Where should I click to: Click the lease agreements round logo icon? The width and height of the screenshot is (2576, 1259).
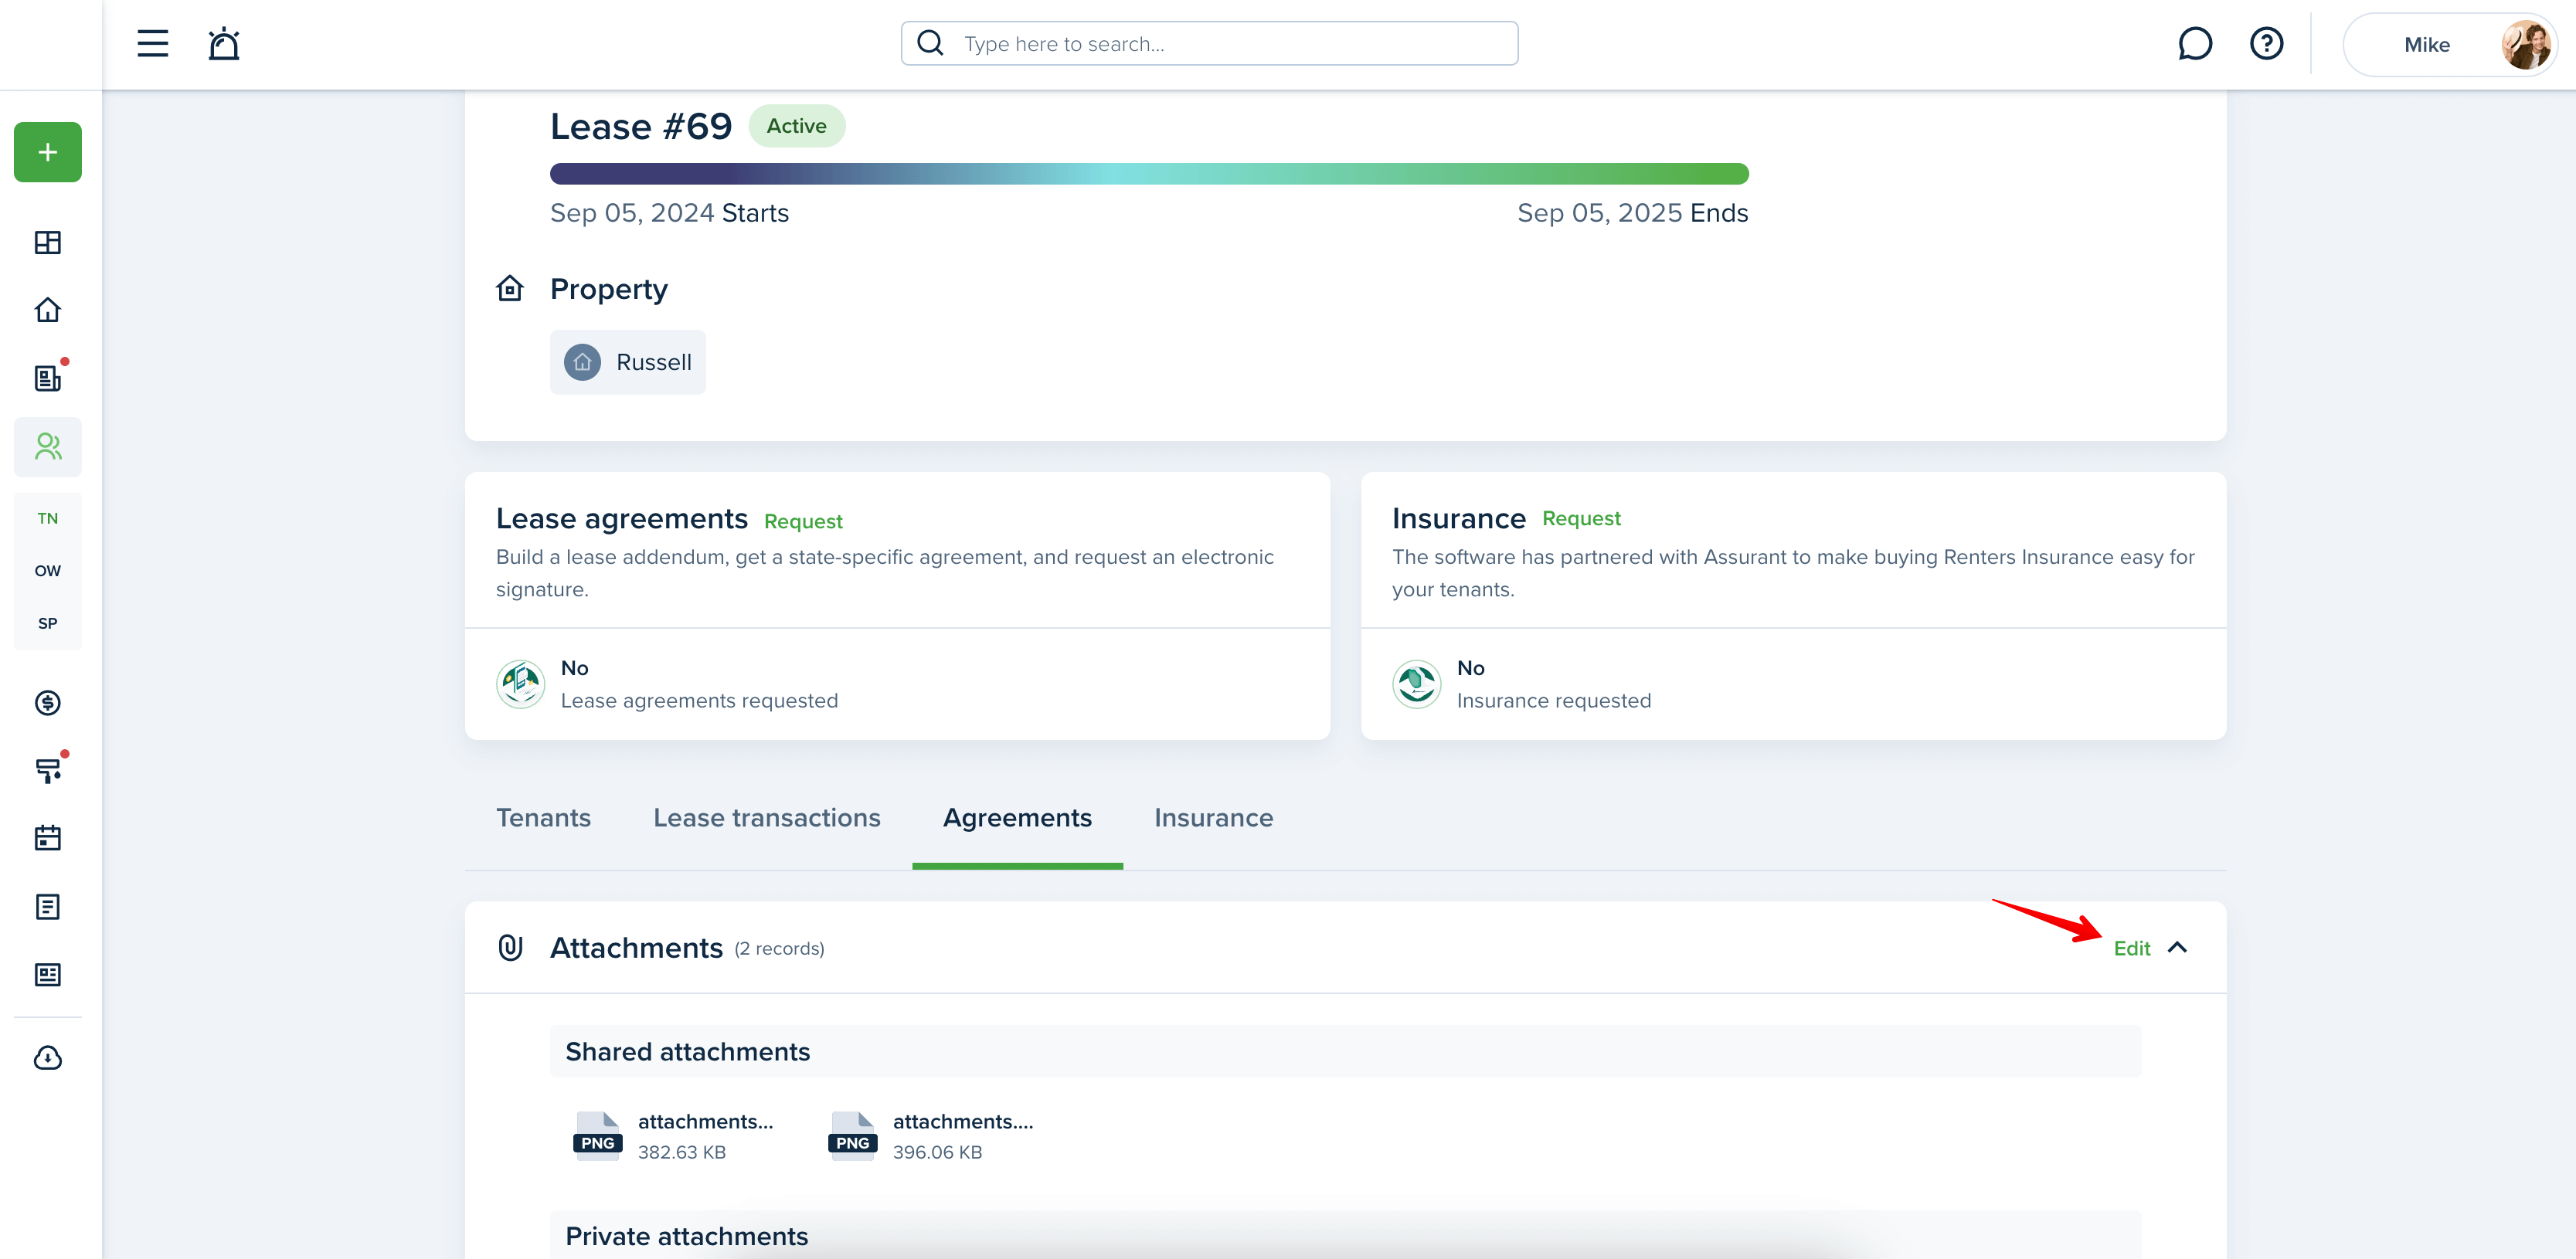click(x=521, y=684)
